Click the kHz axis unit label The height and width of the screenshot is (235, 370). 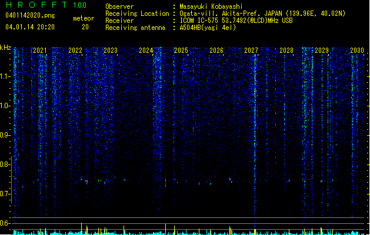(x=5, y=48)
